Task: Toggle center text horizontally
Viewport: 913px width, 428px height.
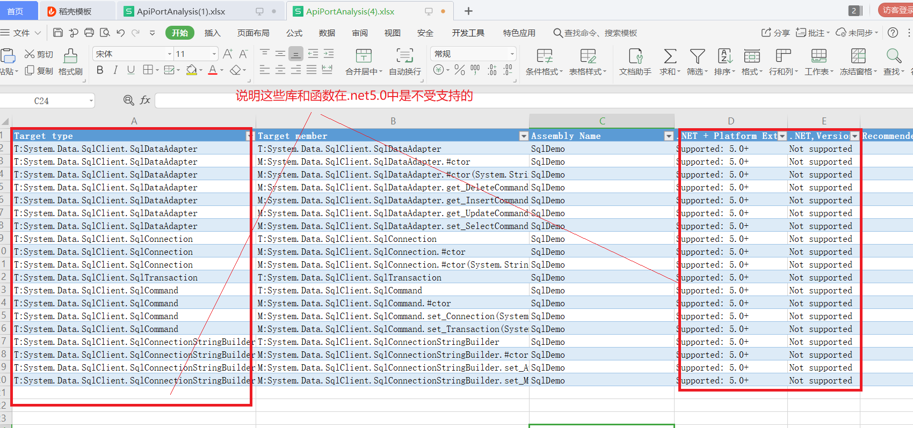Action: click(x=280, y=70)
